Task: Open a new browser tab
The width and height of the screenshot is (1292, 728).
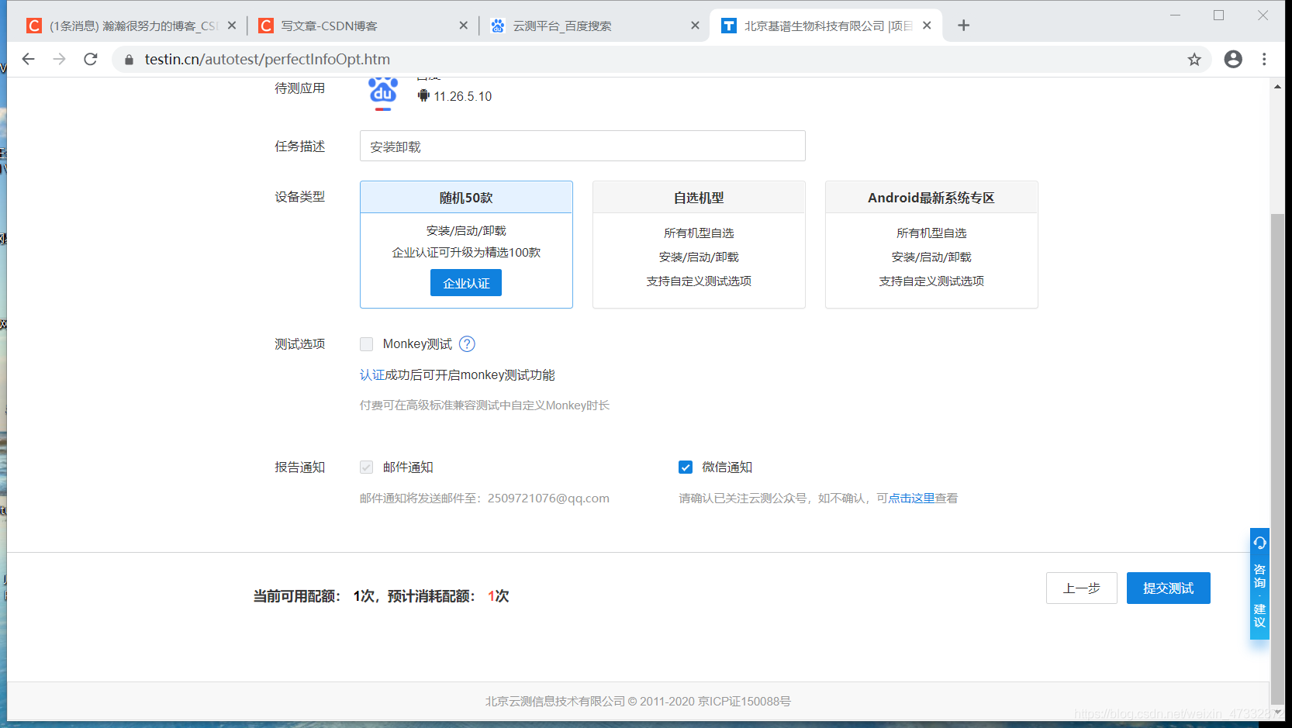Action: [x=964, y=26]
